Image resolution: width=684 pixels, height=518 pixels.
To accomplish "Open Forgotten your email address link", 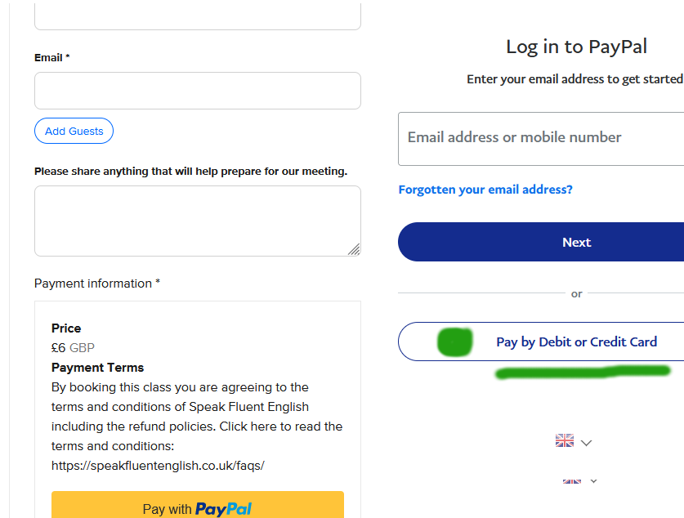I will (x=485, y=190).
